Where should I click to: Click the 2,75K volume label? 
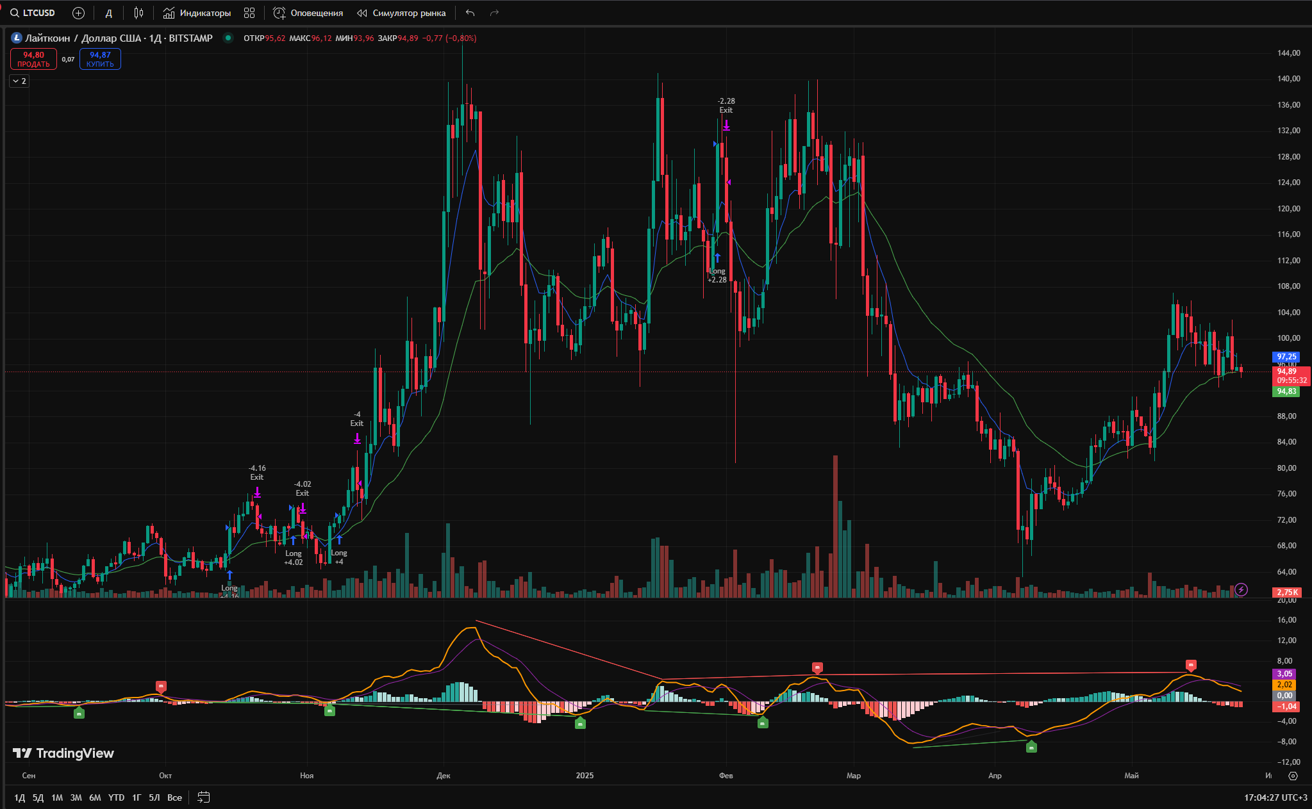(x=1287, y=592)
